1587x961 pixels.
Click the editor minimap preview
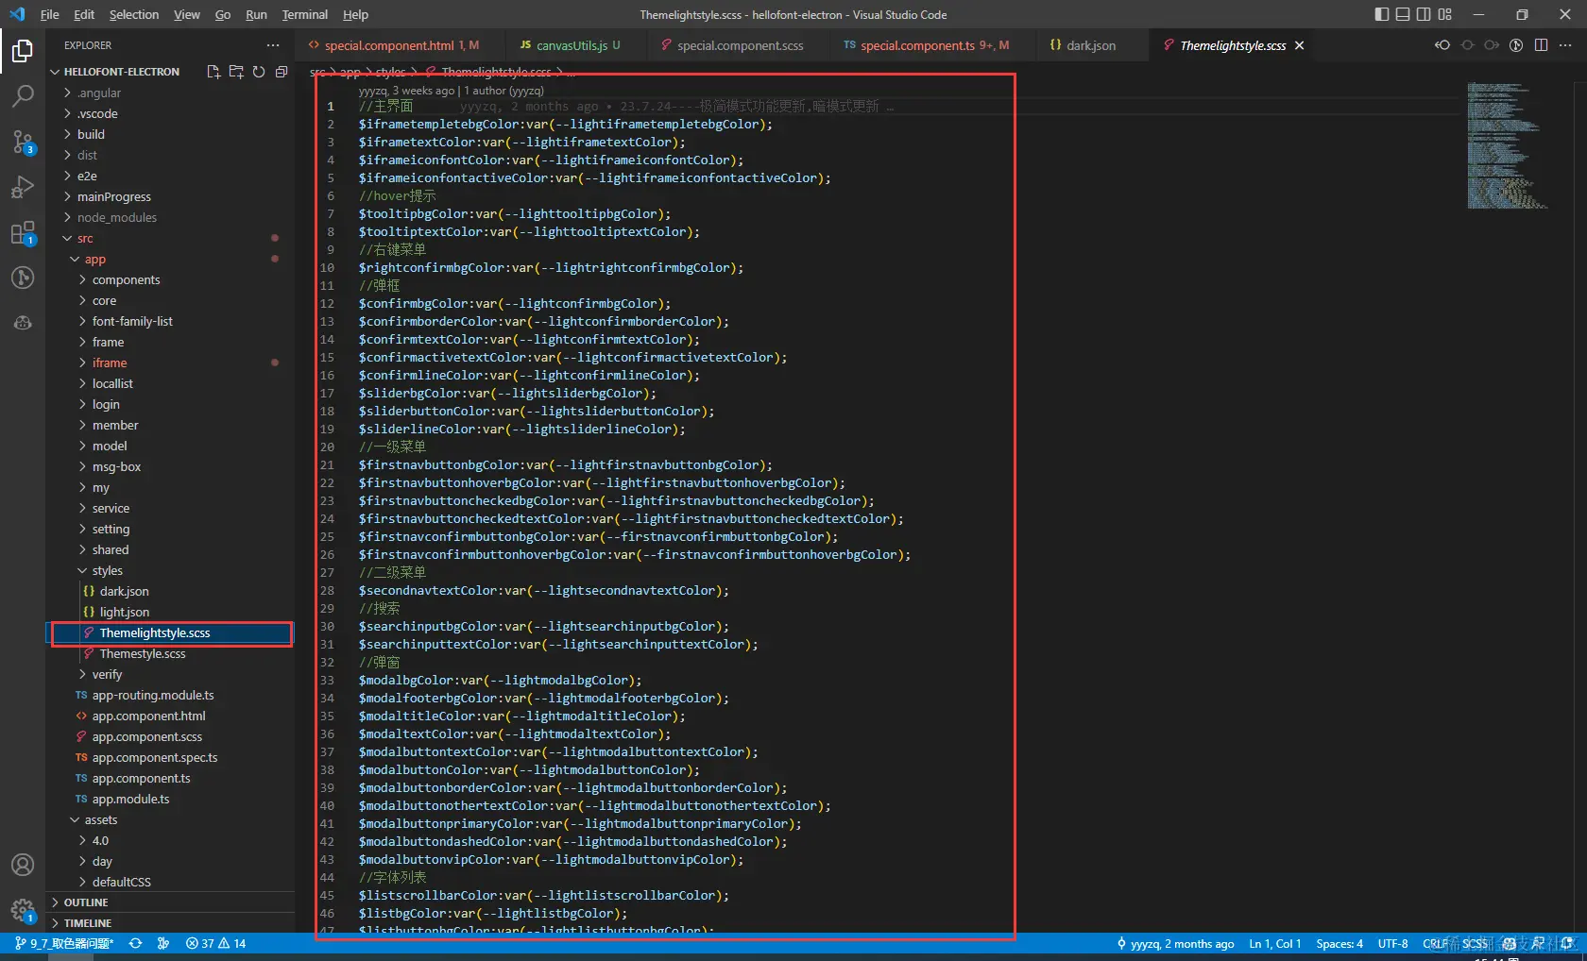click(1508, 145)
